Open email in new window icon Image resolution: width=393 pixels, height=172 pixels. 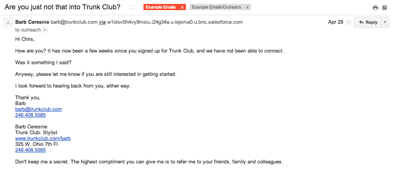(384, 7)
